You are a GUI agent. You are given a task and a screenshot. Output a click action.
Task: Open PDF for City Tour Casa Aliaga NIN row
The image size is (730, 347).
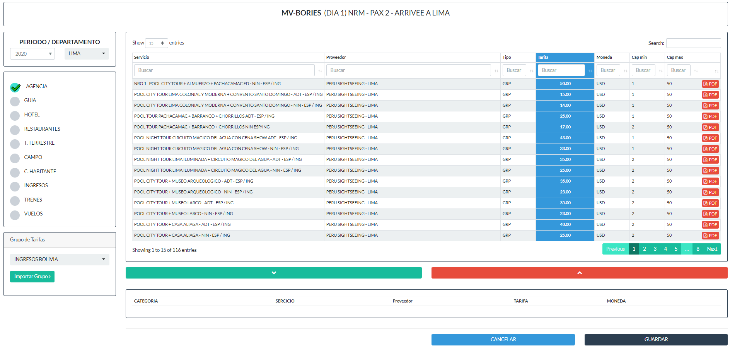pos(710,236)
